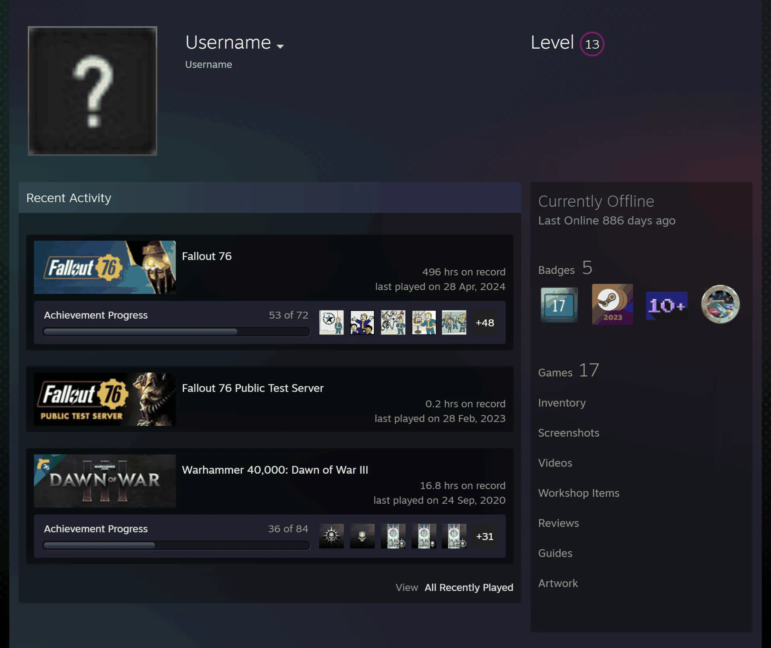Viewport: 771px width, 648px height.
Task: Open the Guides section
Action: [555, 553]
